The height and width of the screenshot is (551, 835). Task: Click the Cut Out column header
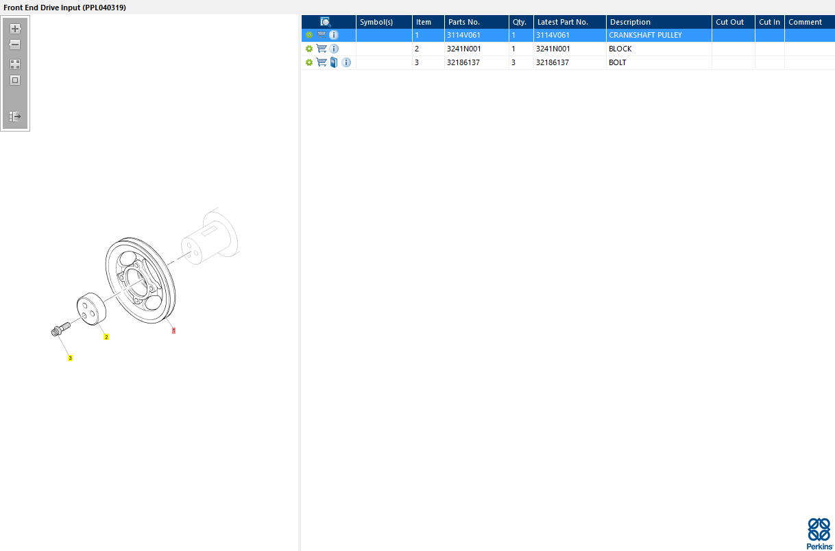734,22
